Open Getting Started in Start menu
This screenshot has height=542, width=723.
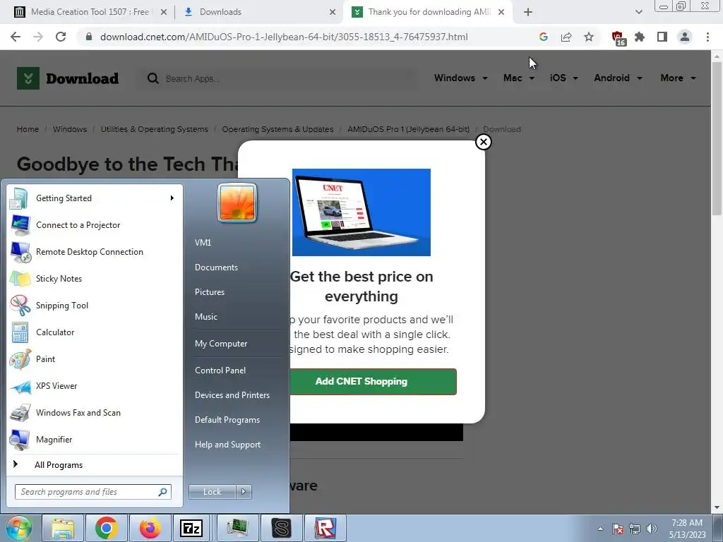[x=95, y=198]
